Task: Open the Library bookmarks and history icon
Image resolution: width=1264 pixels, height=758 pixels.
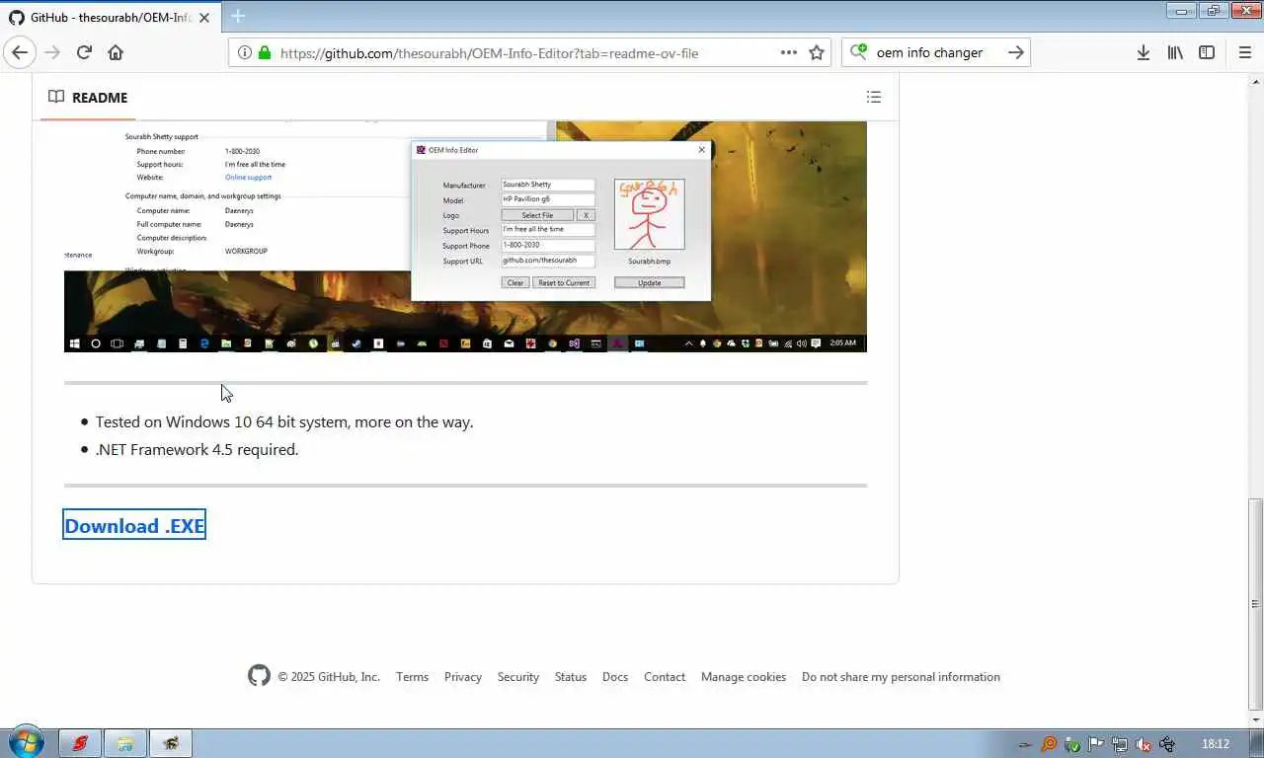Action: tap(1175, 52)
